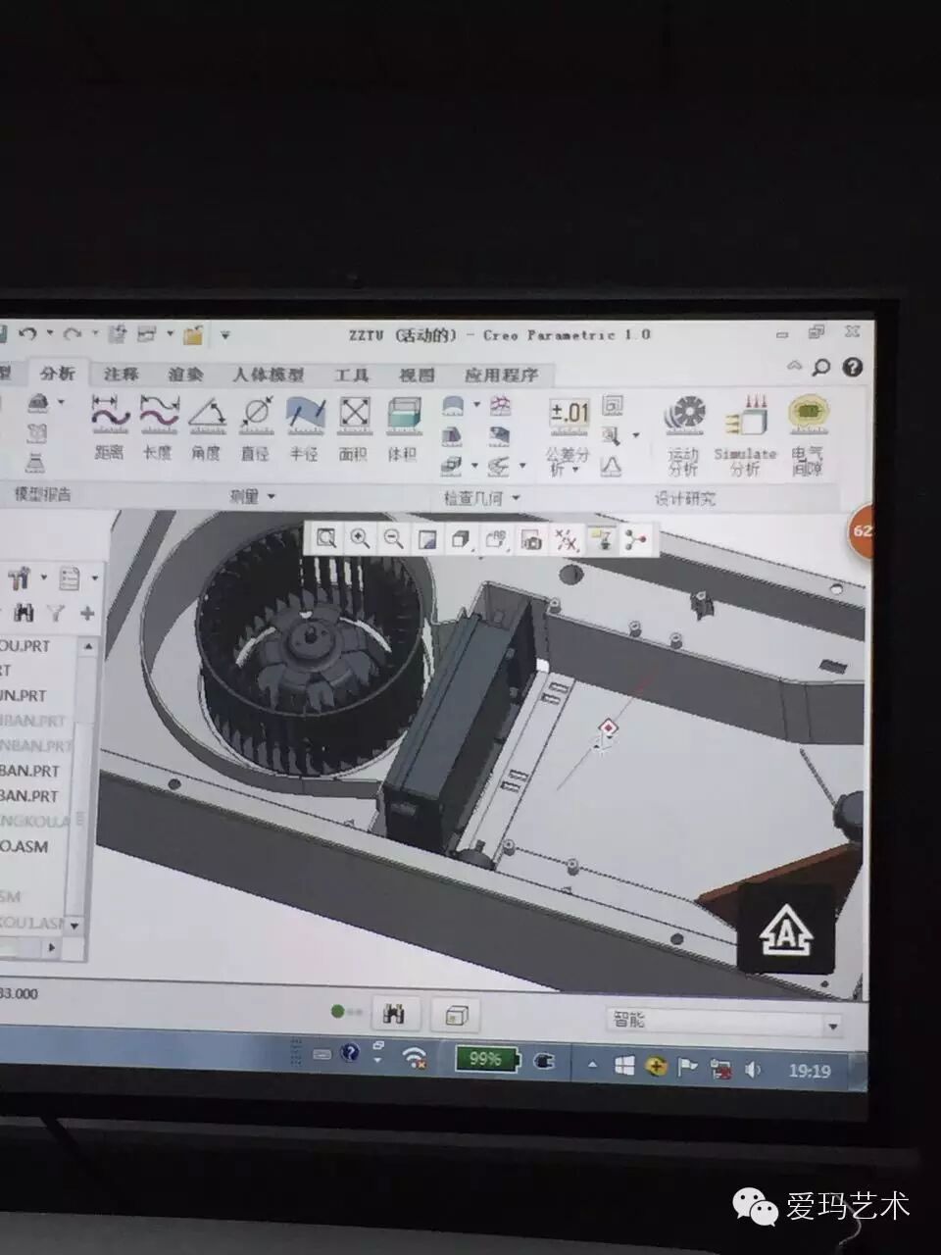Click the model tree plus add icon

[x=87, y=614]
